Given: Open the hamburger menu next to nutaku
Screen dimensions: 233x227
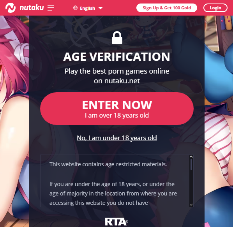Looking at the screenshot, I should point(51,8).
